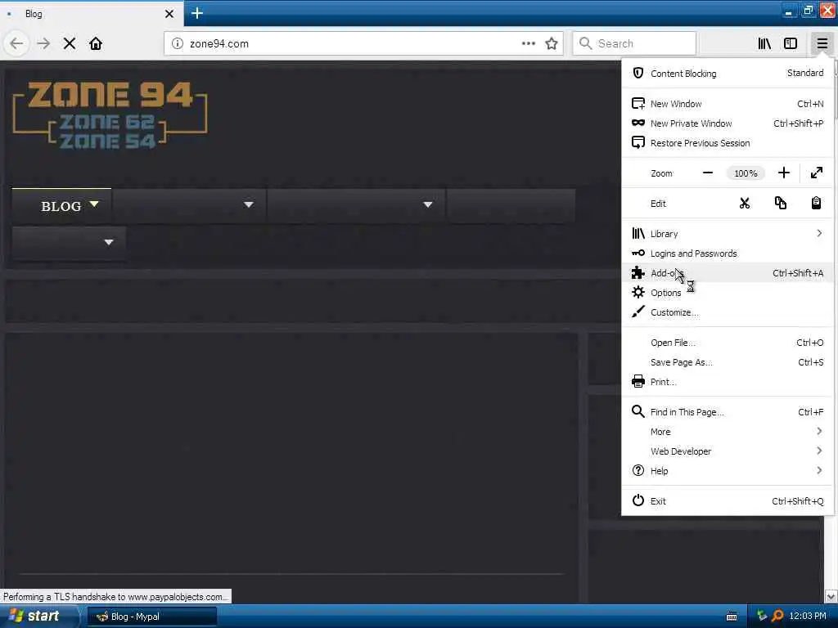
Task: Open page actions three-dot menu
Action: pyautogui.click(x=528, y=43)
